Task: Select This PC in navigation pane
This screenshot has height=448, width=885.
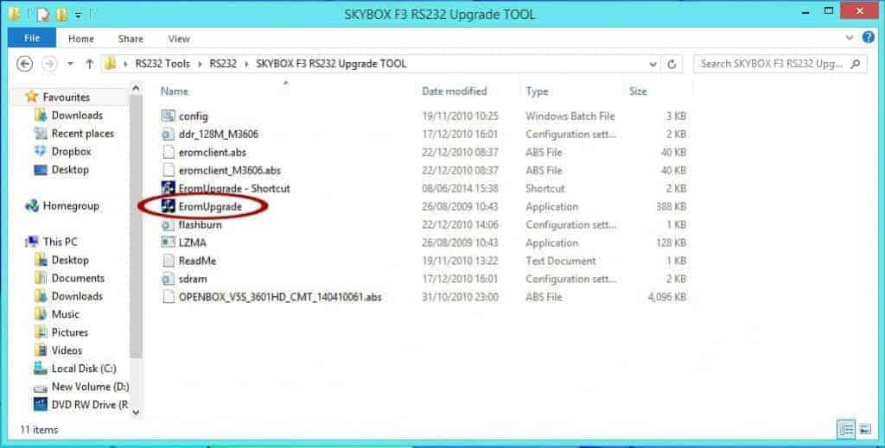Action: 60,242
